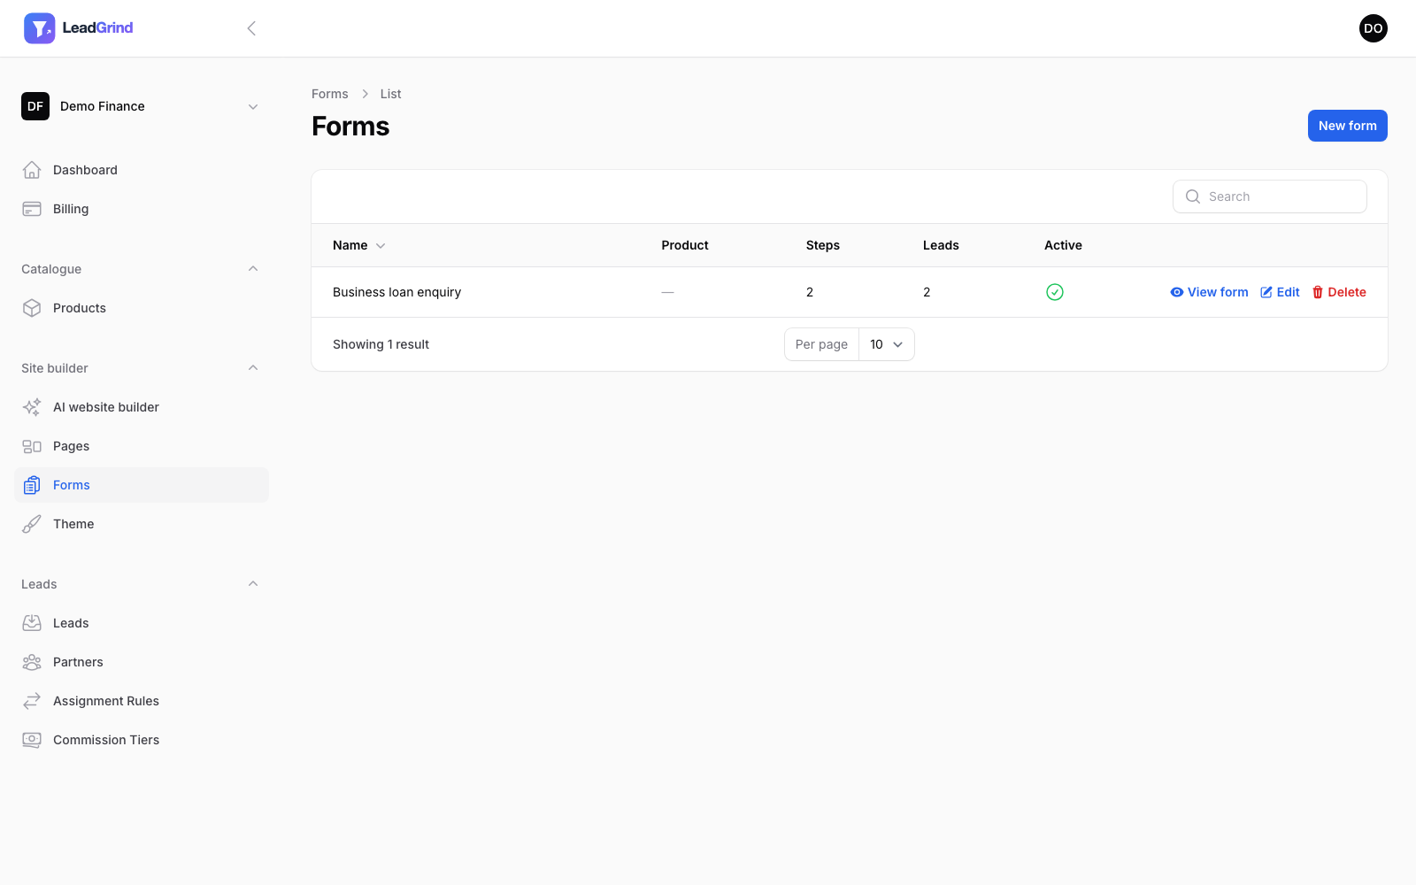Open Theme settings
Screen dimensions: 1416x885
[x=142, y=524]
